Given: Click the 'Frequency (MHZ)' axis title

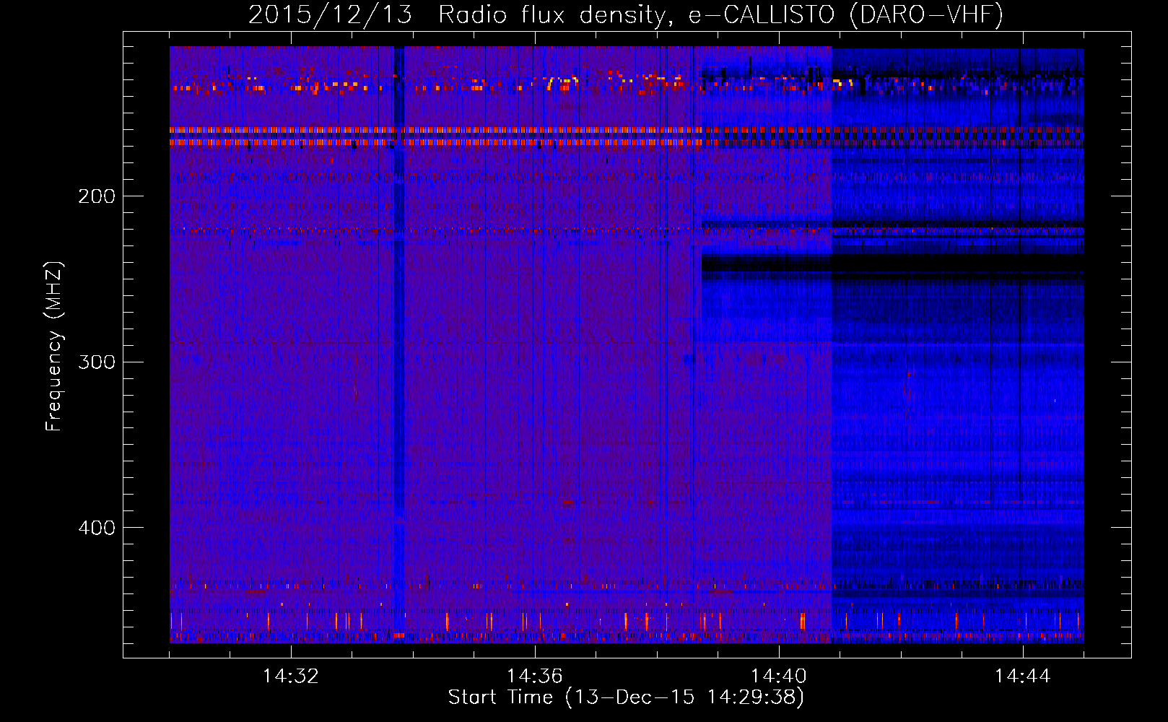Looking at the screenshot, I should coord(54,347).
